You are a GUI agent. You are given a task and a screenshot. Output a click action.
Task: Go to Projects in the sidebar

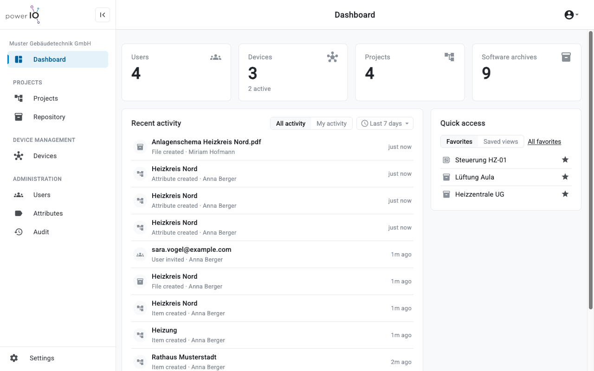click(x=58, y=98)
